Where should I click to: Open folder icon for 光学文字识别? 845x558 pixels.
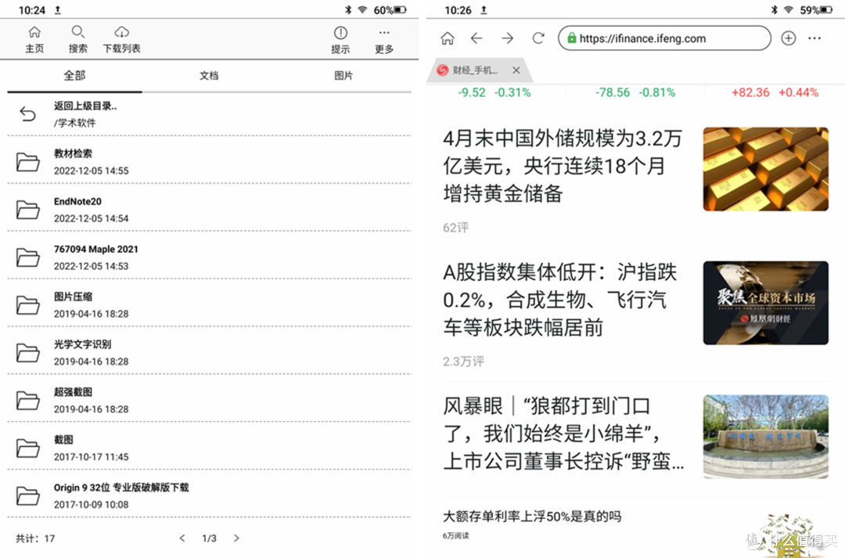[27, 353]
